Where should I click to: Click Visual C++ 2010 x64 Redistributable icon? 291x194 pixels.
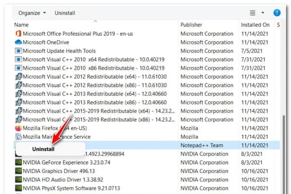pos(18,59)
